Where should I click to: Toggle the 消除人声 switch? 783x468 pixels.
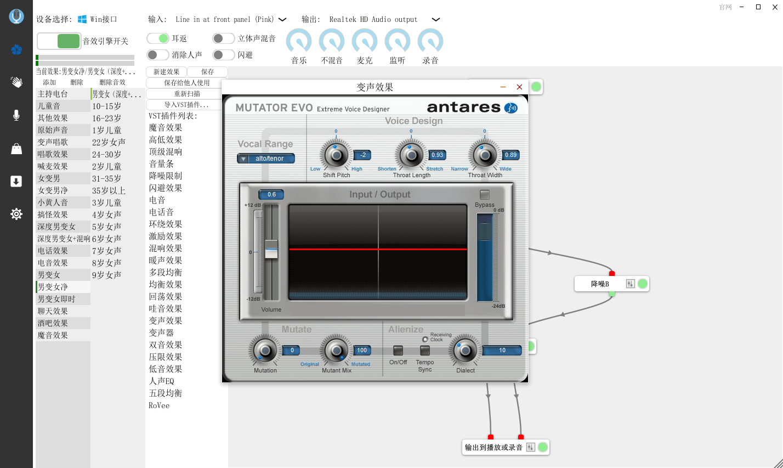click(158, 55)
